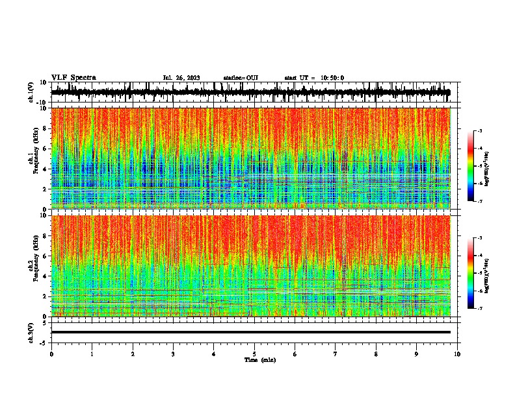Click the "-3" label on ch.1 colorbar
Screen dimensions: 515x397
(480, 131)
